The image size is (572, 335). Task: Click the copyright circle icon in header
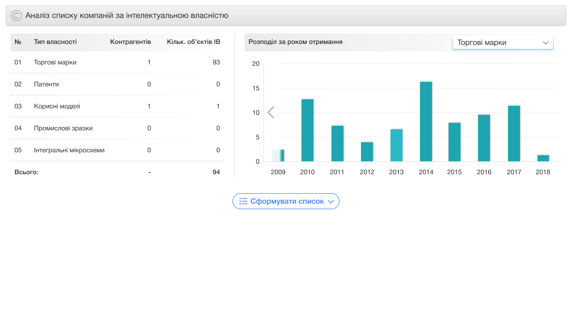16,15
